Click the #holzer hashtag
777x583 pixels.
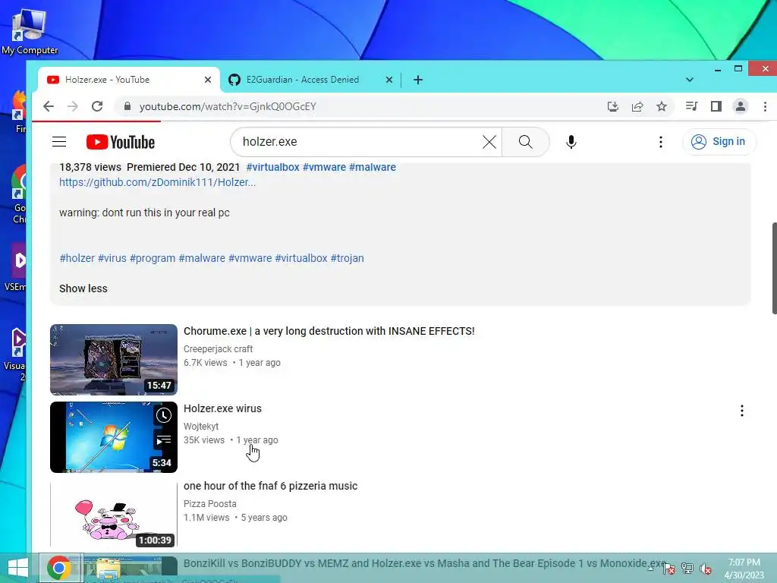click(x=77, y=258)
